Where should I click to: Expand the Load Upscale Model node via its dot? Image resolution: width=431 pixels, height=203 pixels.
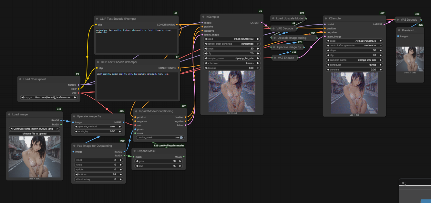pyautogui.click(x=273, y=18)
